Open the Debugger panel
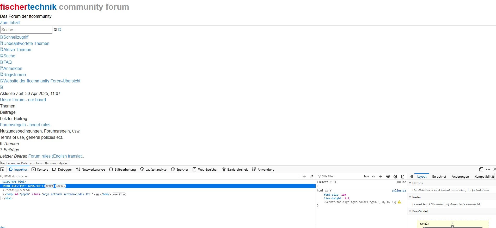Viewport: 496px width, 228px height. coord(62,169)
